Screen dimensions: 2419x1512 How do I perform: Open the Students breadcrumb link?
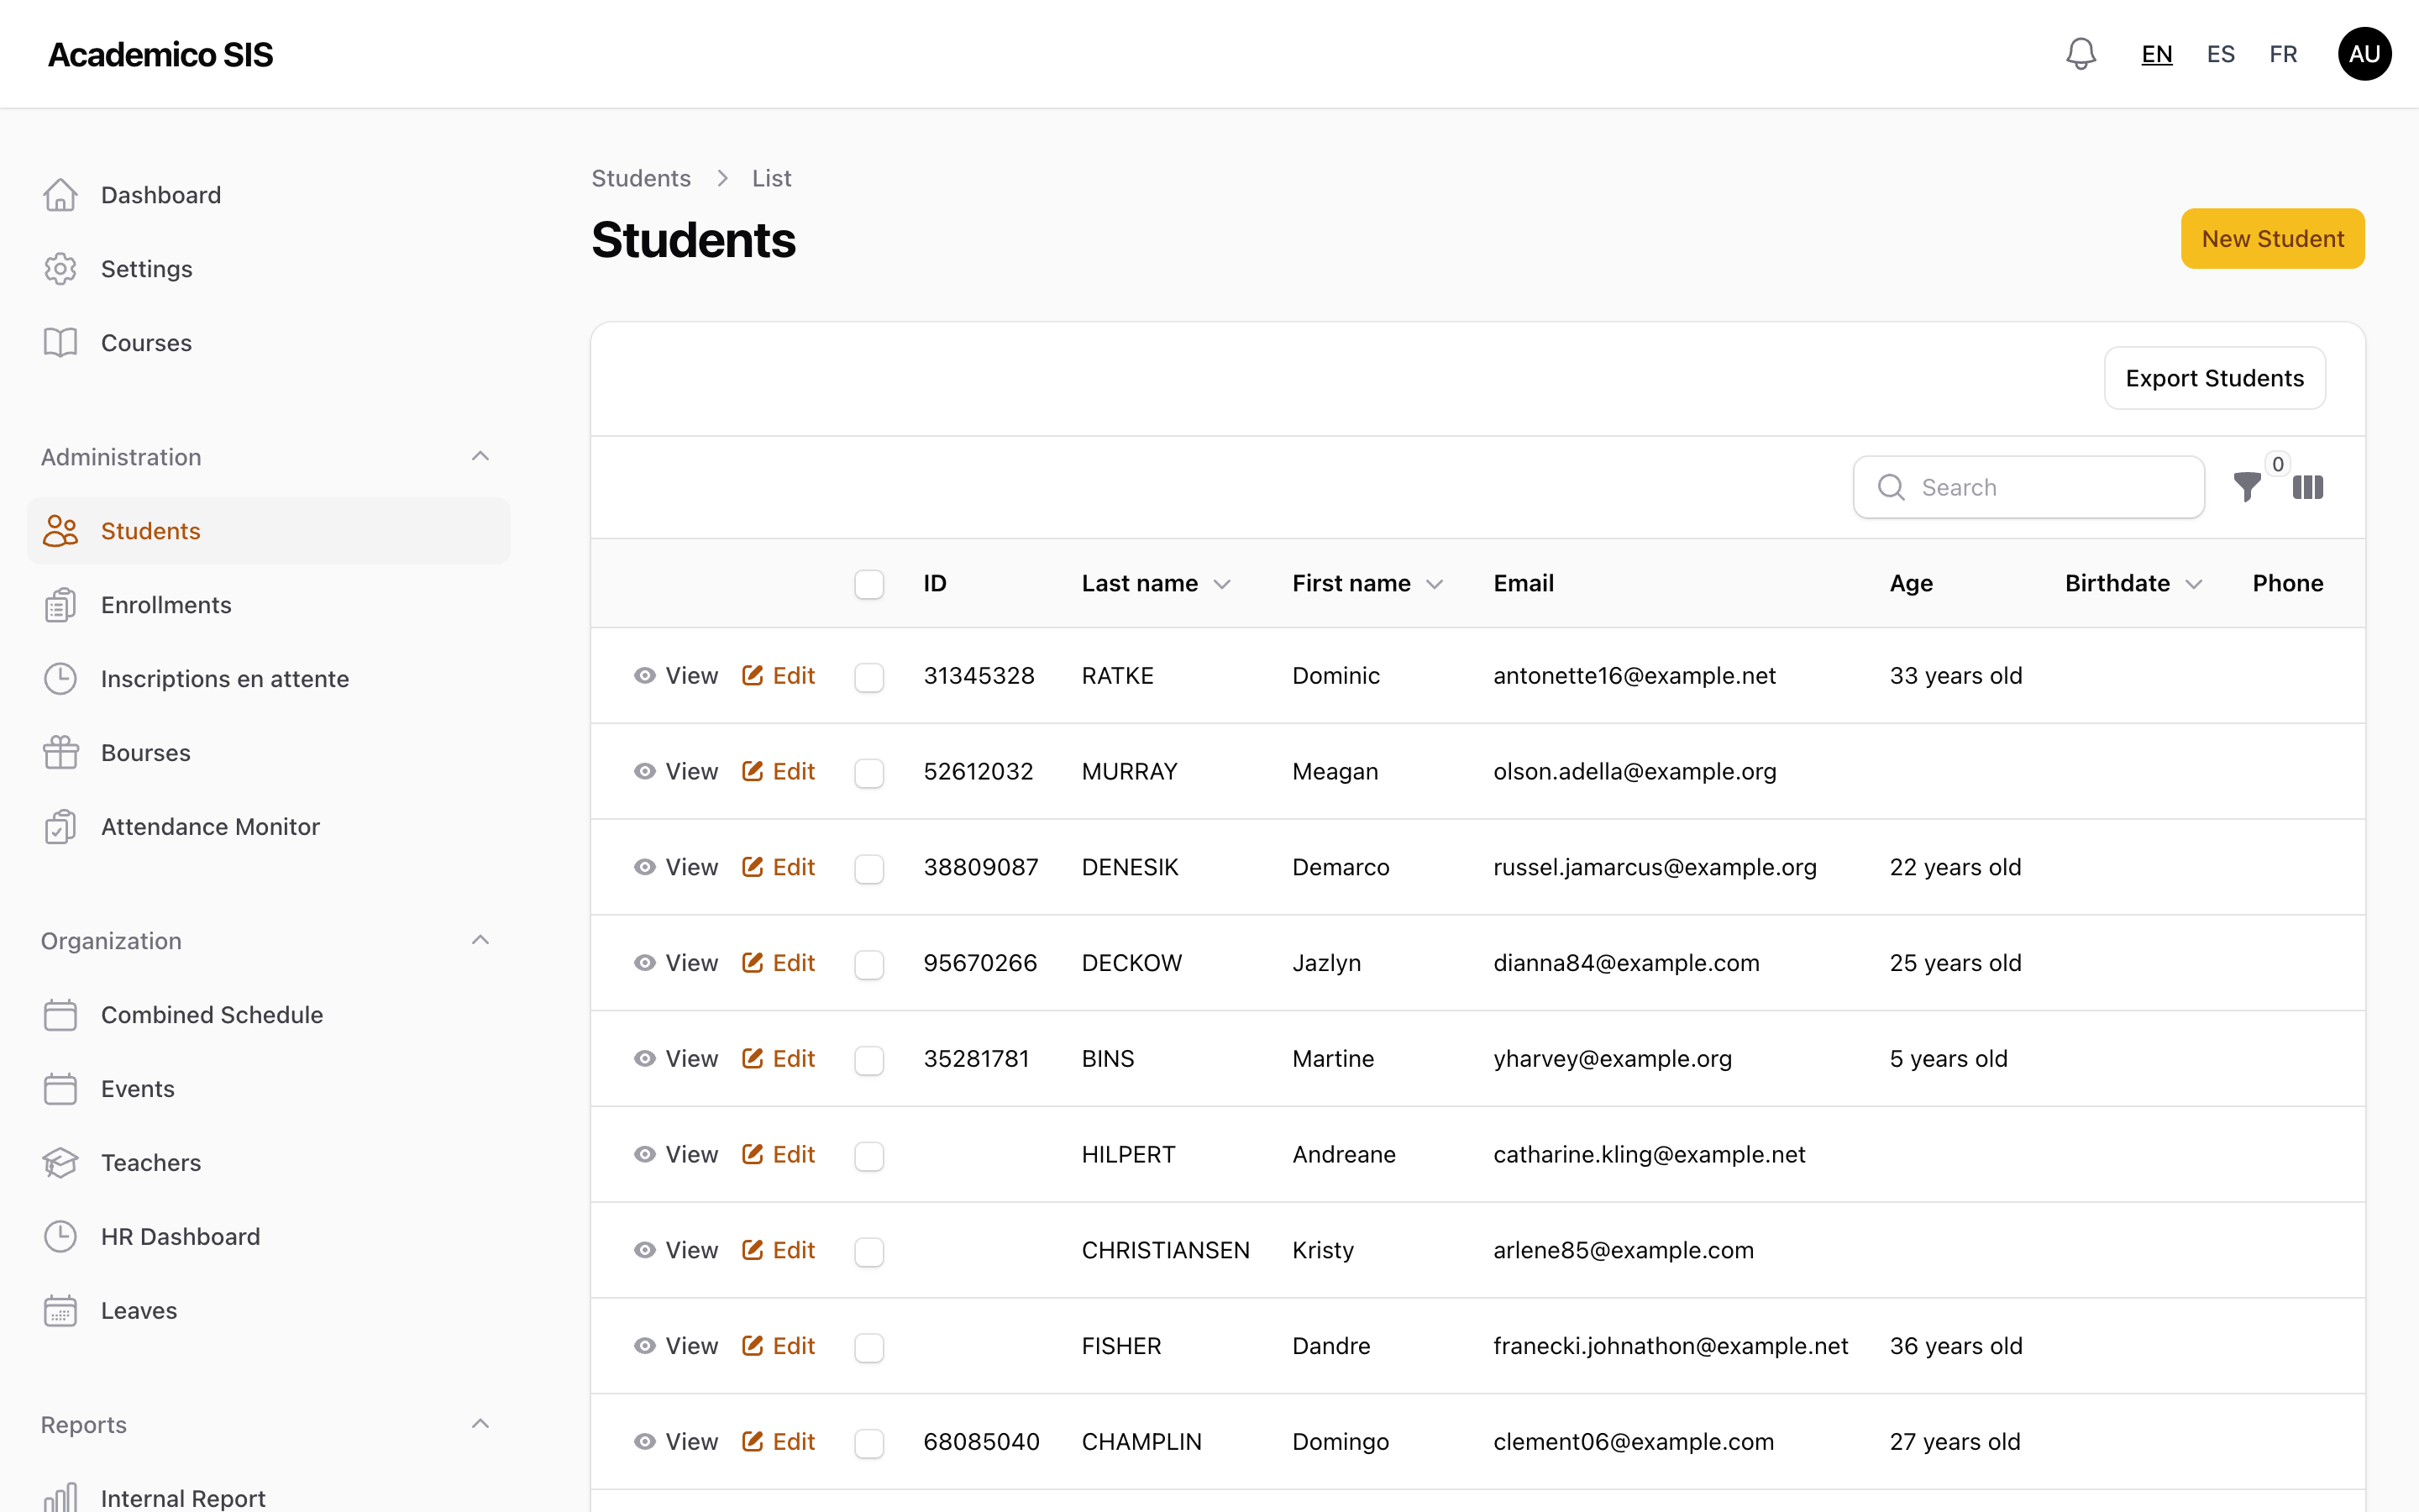[x=641, y=178]
